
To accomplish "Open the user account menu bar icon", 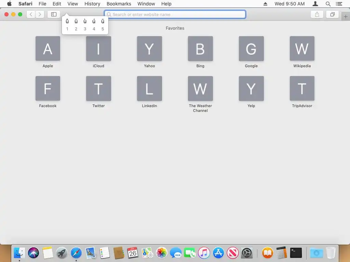I will pos(315,4).
